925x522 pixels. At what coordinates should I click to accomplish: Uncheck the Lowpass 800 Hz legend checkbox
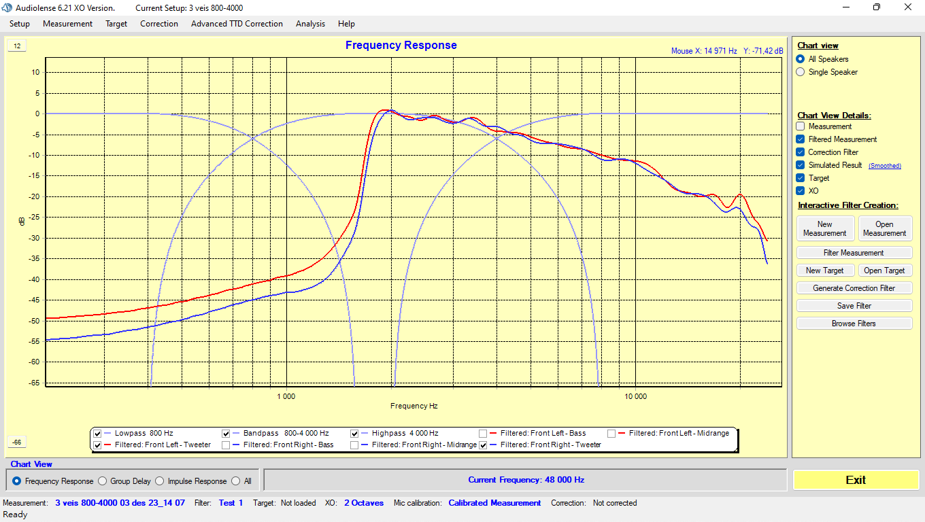(98, 434)
